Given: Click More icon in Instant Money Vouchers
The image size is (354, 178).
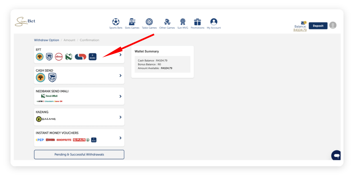Looking at the screenshot, I should click(x=94, y=140).
